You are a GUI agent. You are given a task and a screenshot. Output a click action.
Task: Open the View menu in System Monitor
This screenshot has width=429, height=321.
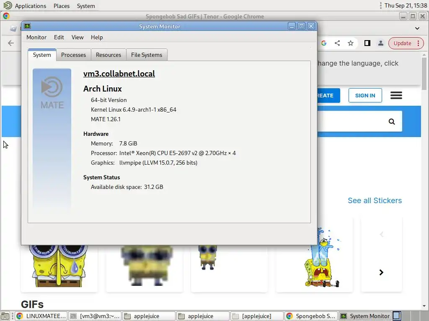point(78,37)
